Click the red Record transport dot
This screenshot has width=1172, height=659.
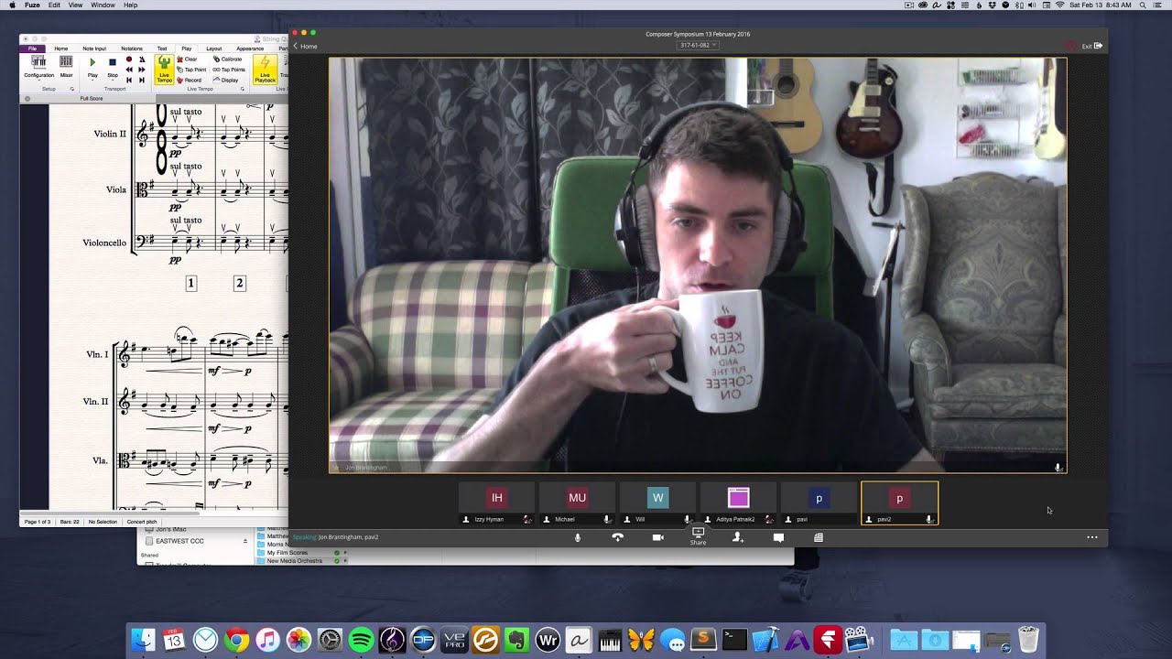coord(129,59)
